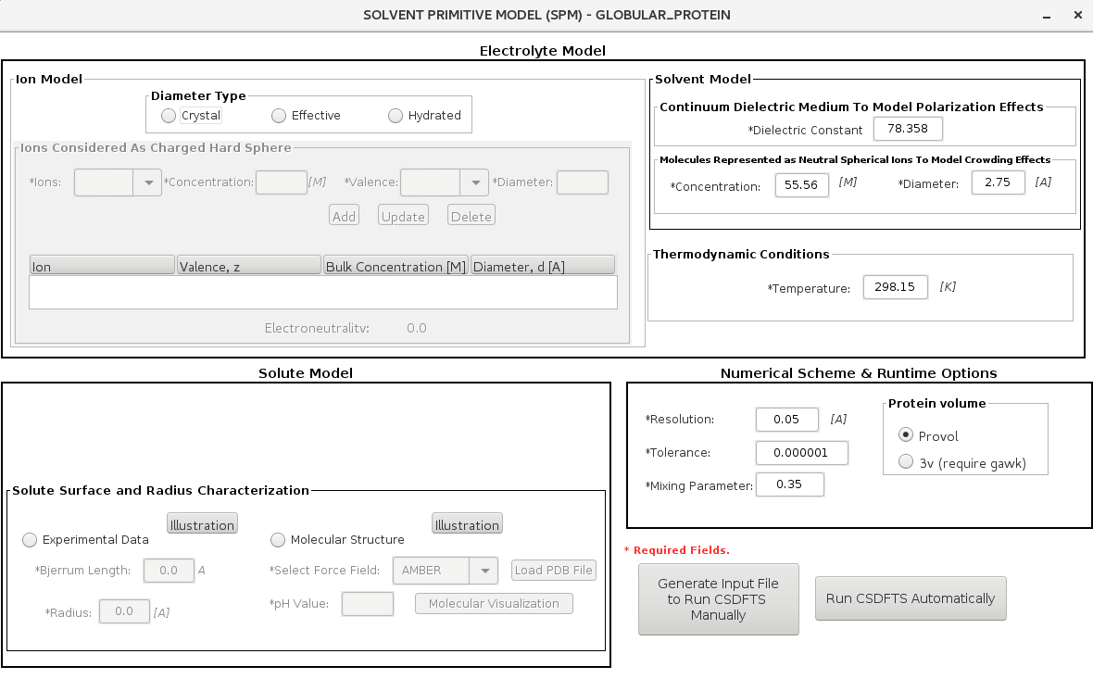Click the Bulk Concentration [M] column header
Image resolution: width=1093 pixels, height=679 pixels.
click(396, 266)
